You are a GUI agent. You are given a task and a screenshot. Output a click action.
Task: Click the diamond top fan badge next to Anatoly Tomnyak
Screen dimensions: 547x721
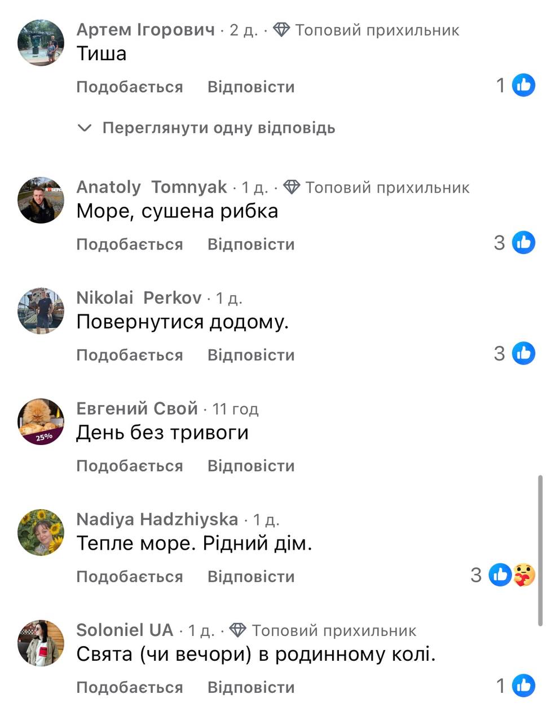pyautogui.click(x=292, y=187)
